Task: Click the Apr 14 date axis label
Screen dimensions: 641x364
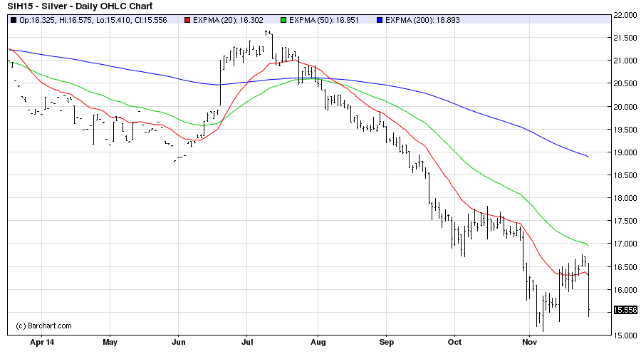Action: coord(42,343)
